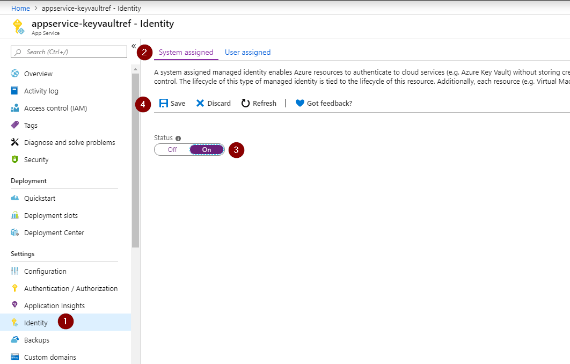Click the Identity key icon in sidebar
570x364 pixels.
pyautogui.click(x=15, y=323)
